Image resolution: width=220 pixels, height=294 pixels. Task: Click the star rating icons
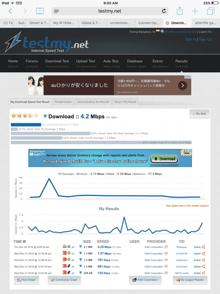[25, 115]
